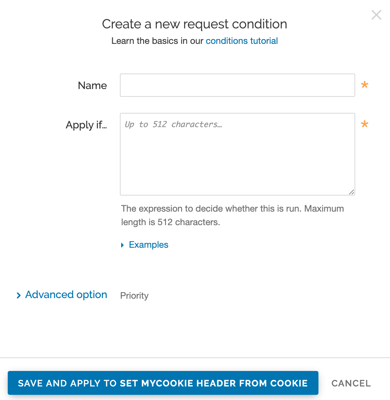Viewport: 390px width, 400px height.
Task: Click the Advanced option chevron icon
Action: pos(19,295)
